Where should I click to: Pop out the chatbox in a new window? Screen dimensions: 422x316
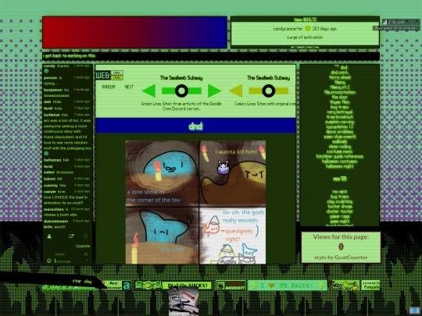coord(71,236)
